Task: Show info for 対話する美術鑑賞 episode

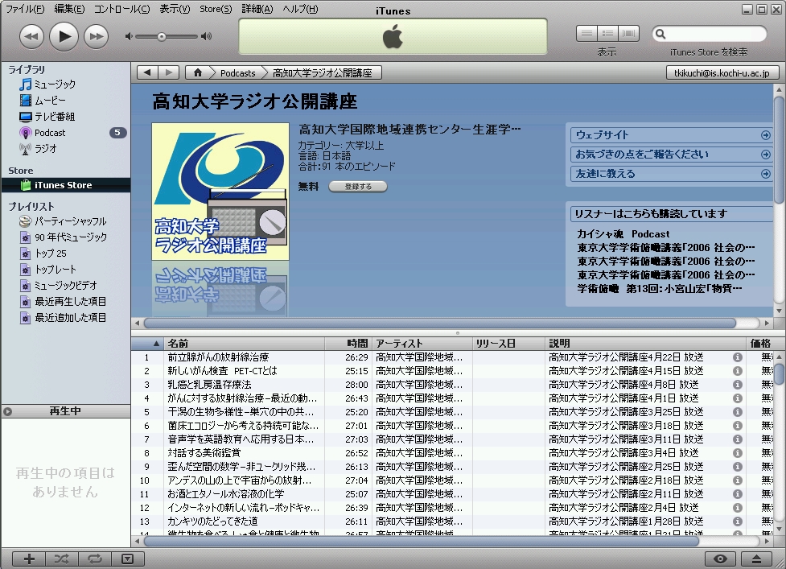Action: [738, 452]
